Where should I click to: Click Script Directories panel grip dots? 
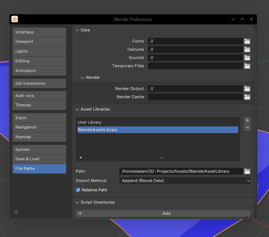coord(249,202)
